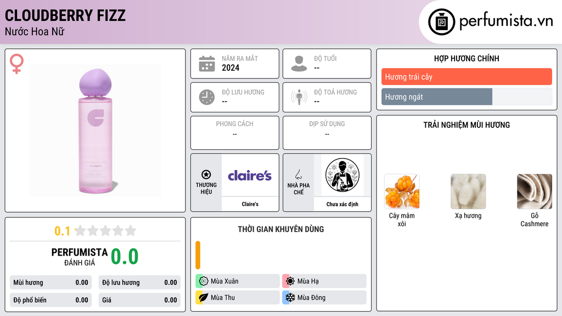Viewport: 562px width, 316px height.
Task: Click the Thời gian khuyên dùng heading
Action: tap(281, 229)
